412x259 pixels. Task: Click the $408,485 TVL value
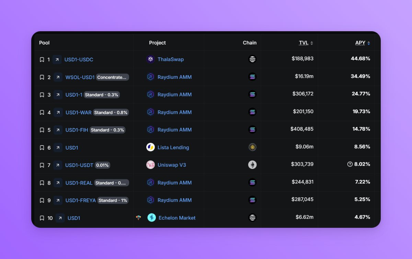(302, 129)
